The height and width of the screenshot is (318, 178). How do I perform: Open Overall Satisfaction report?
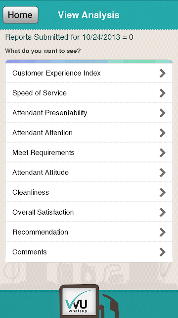tap(89, 212)
